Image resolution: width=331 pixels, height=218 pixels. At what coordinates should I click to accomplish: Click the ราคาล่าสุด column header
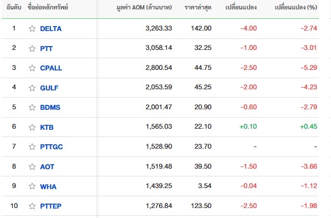pos(198,8)
